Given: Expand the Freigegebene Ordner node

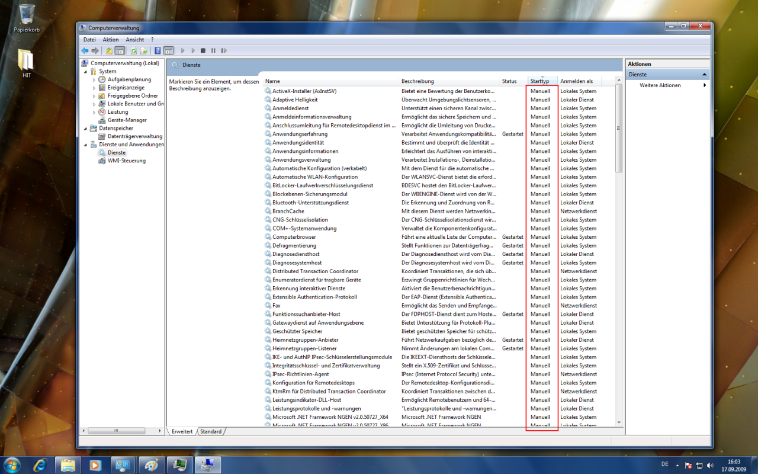Looking at the screenshot, I should (x=94, y=95).
